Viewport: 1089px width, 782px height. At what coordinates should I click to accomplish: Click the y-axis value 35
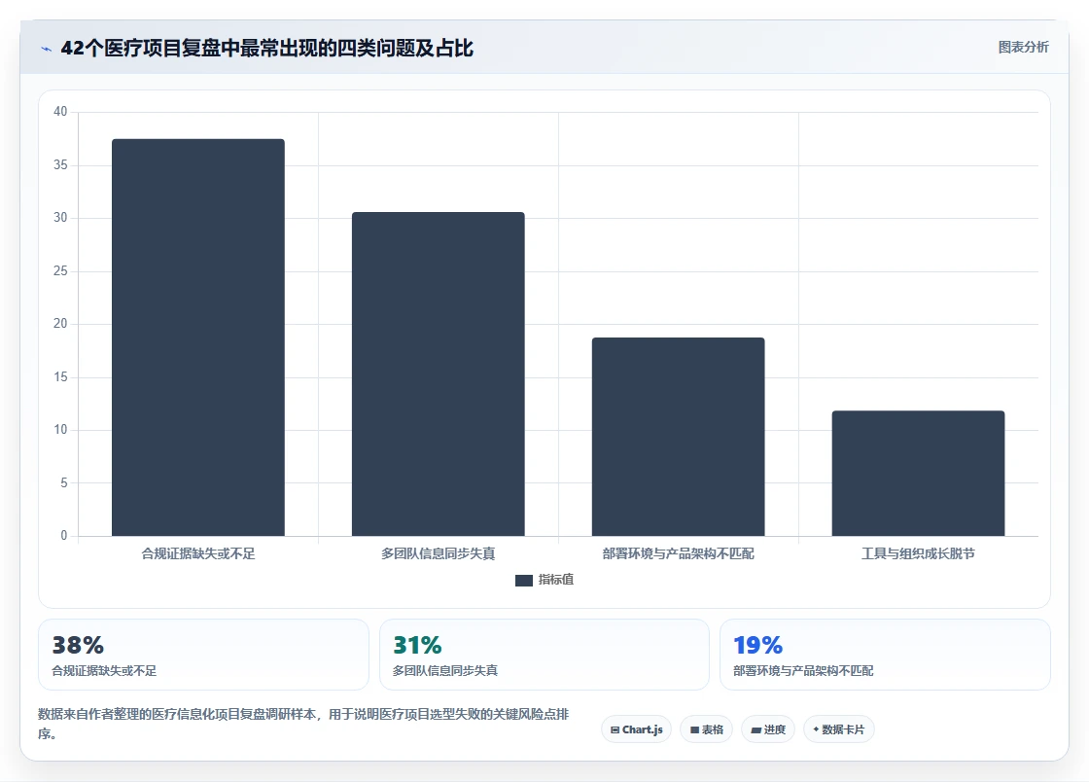point(60,164)
